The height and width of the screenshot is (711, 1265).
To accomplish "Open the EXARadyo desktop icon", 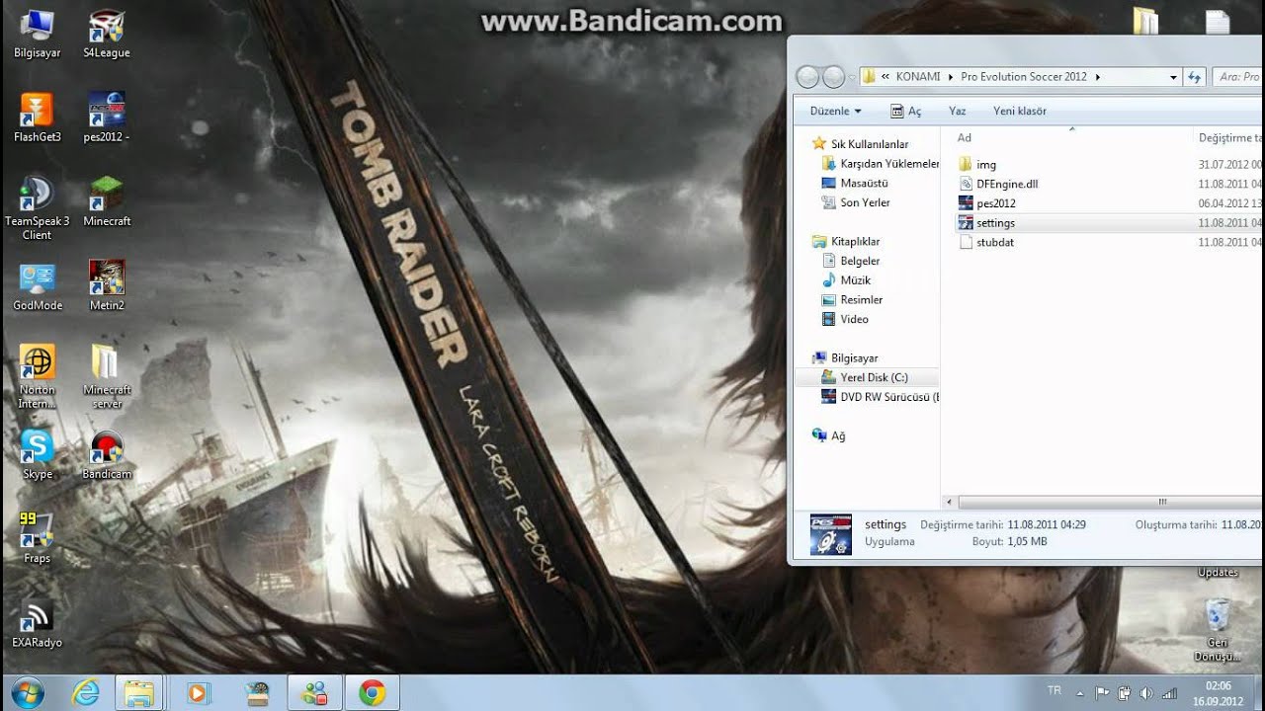I will click(x=38, y=624).
